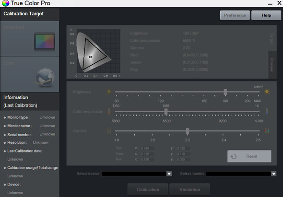
Task: Click the right colored gamma sliders icon
Action: [x=267, y=131]
